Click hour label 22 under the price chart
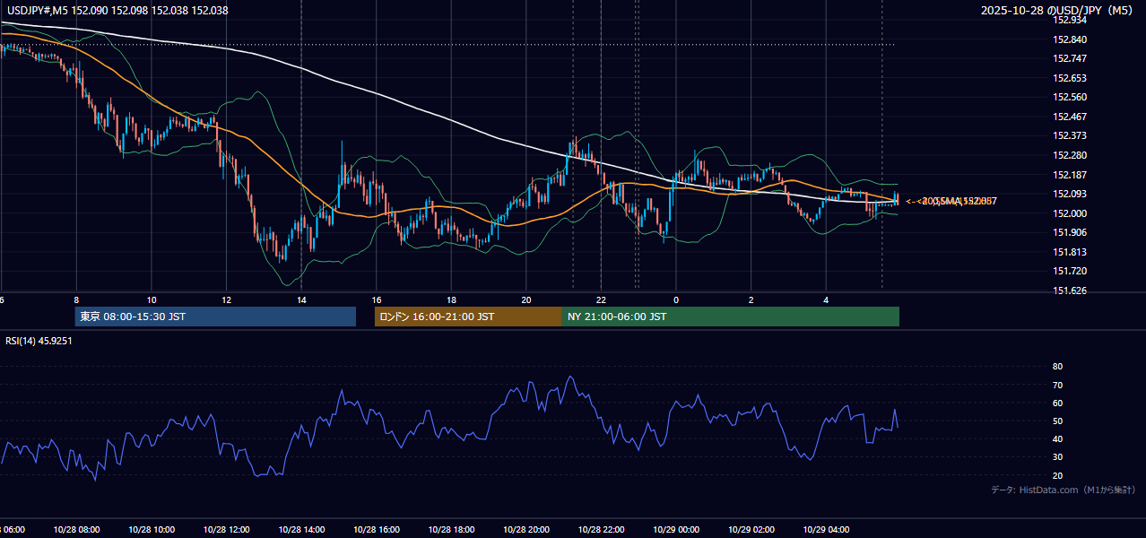This screenshot has height=538, width=1146. point(601,299)
